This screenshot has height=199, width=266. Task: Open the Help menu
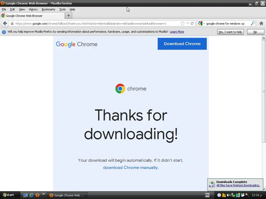[72, 9]
